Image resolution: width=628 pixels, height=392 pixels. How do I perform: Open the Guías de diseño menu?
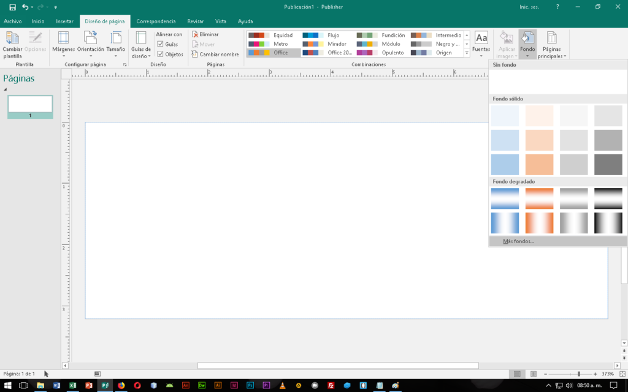141,44
